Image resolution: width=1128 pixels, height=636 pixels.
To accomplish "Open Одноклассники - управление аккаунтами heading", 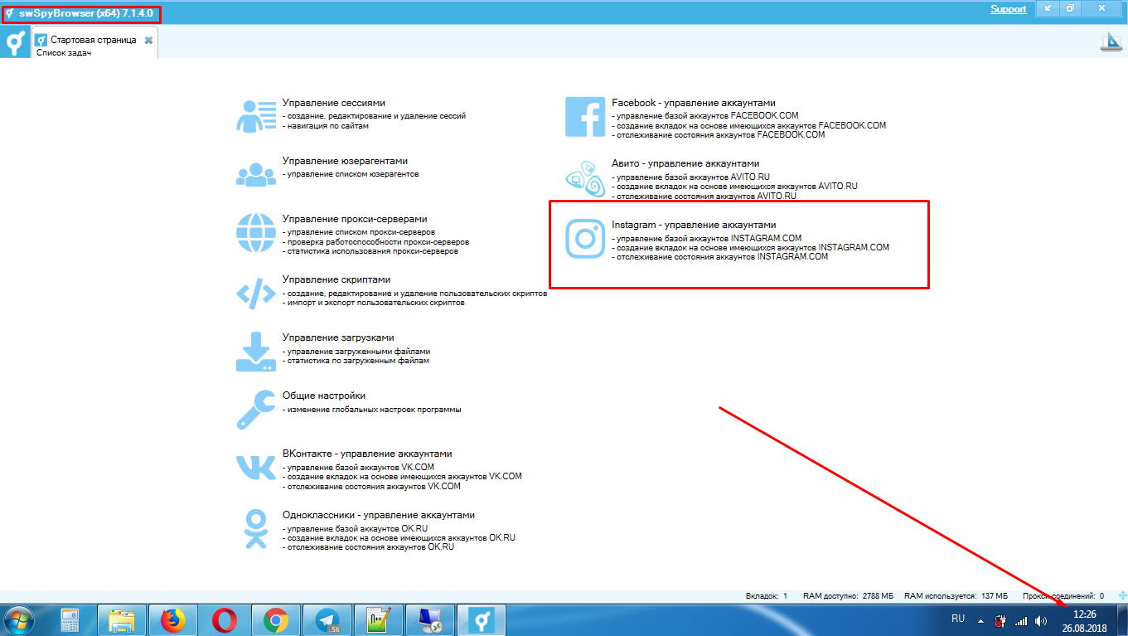I will pos(379,515).
